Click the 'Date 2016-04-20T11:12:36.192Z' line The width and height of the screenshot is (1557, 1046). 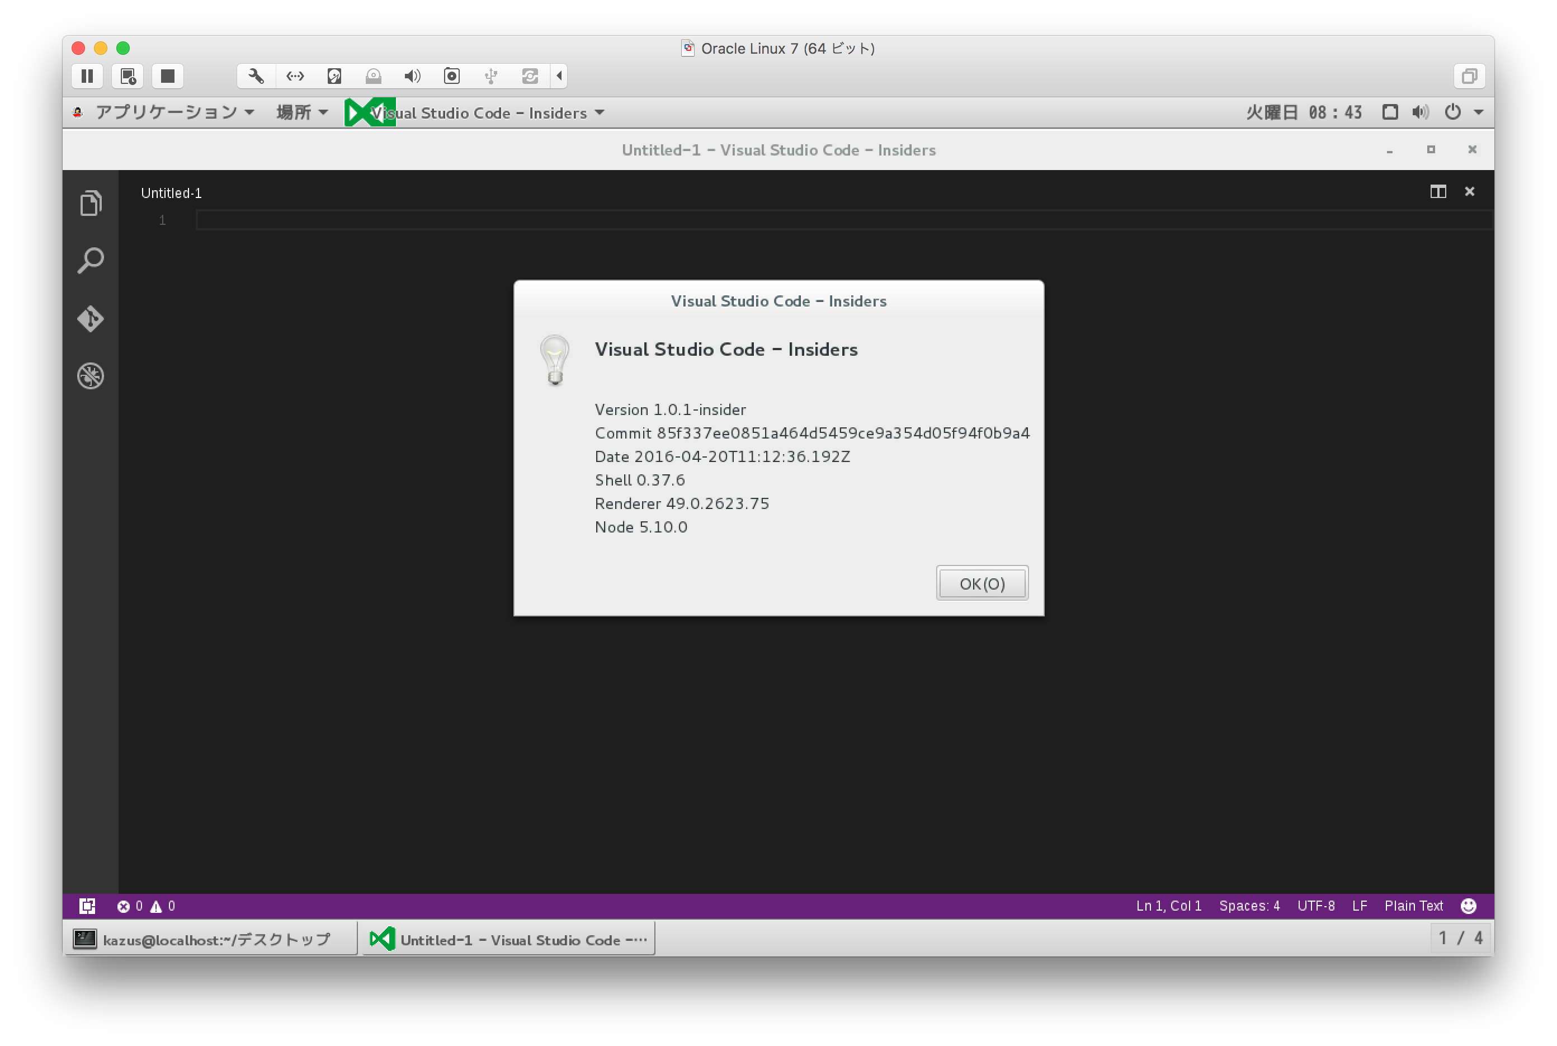[722, 456]
